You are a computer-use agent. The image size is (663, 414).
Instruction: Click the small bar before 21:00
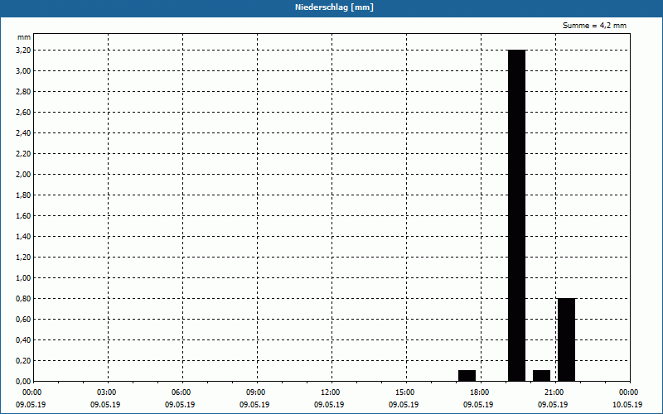pyautogui.click(x=542, y=376)
